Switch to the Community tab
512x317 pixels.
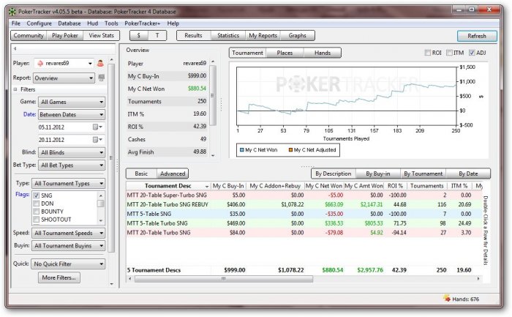coord(29,35)
